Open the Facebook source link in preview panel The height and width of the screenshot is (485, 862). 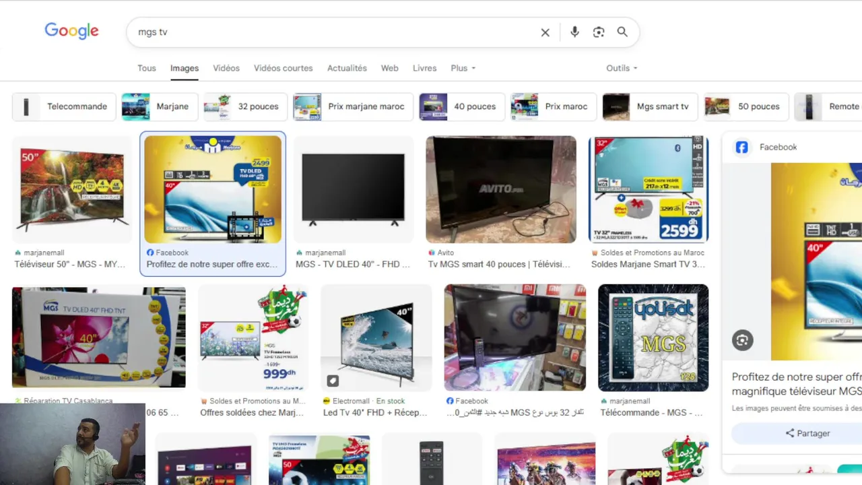pos(778,147)
